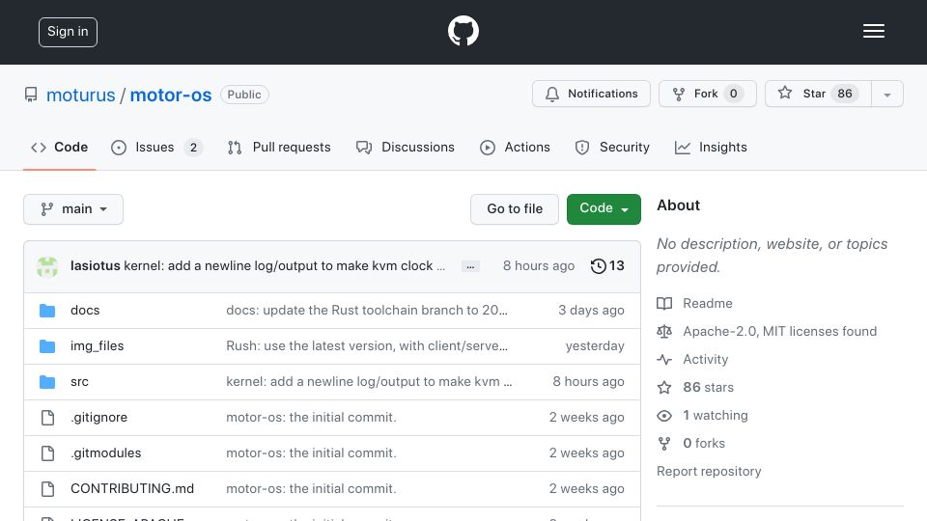Click the .gitmodules file icon

[x=48, y=453]
